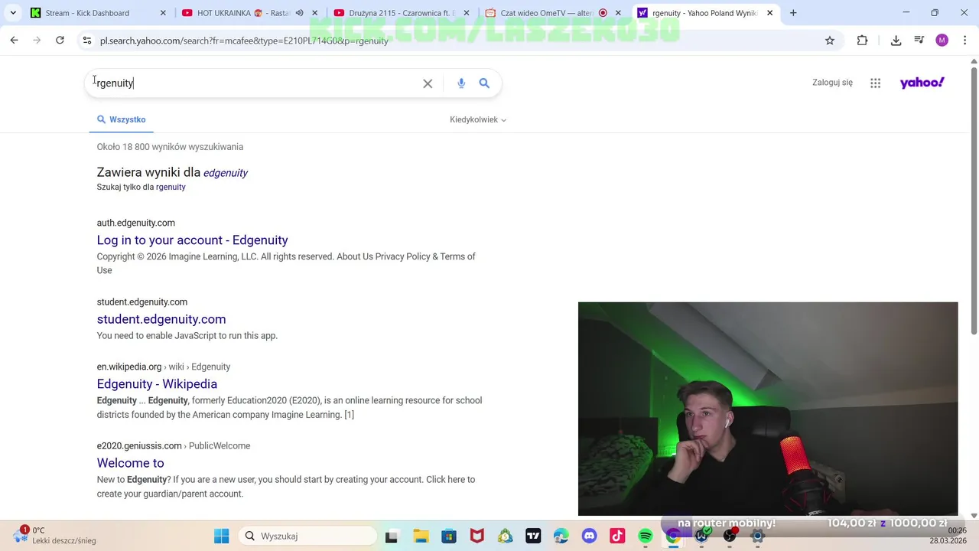This screenshot has width=979, height=551.
Task: Submit search with the blue magnifier icon
Action: click(484, 83)
